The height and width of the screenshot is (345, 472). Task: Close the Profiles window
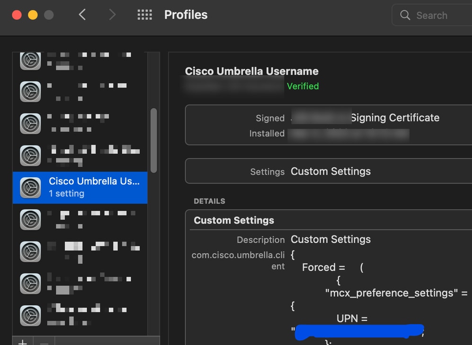(17, 15)
